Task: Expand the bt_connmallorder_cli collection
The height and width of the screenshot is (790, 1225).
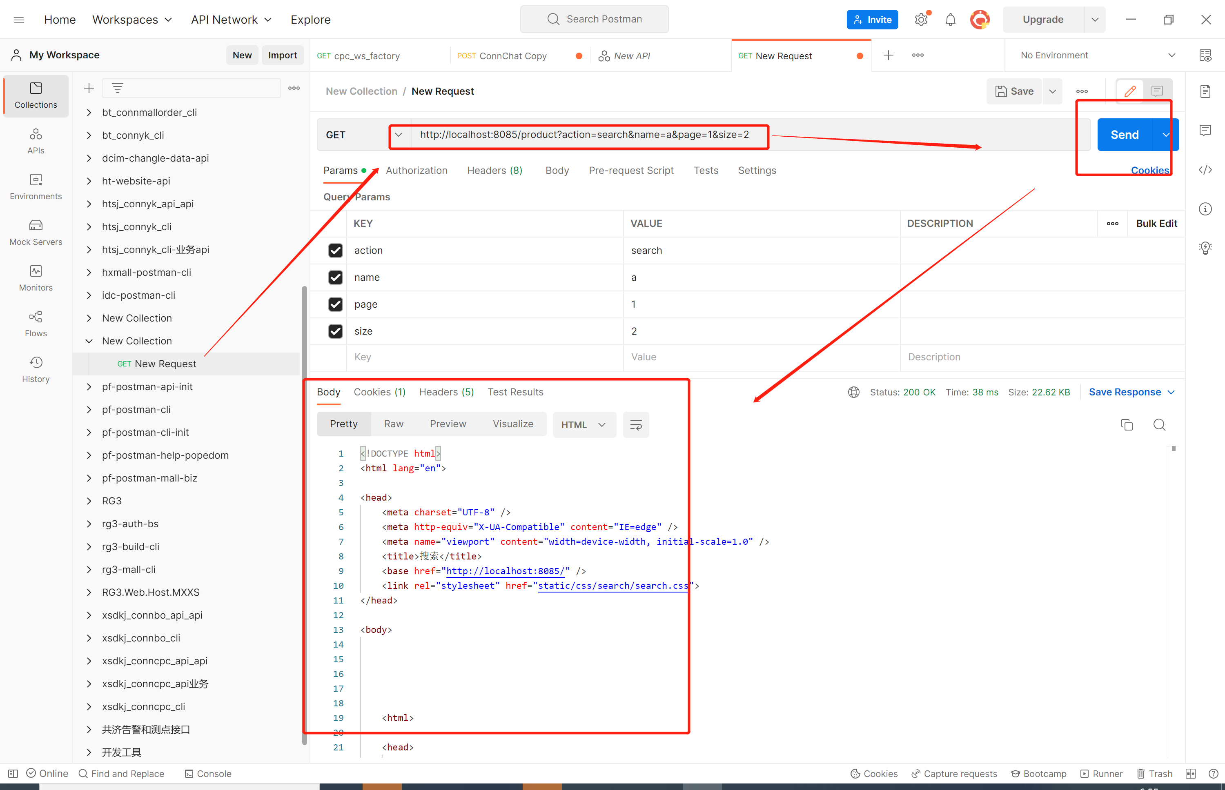Action: pos(89,112)
